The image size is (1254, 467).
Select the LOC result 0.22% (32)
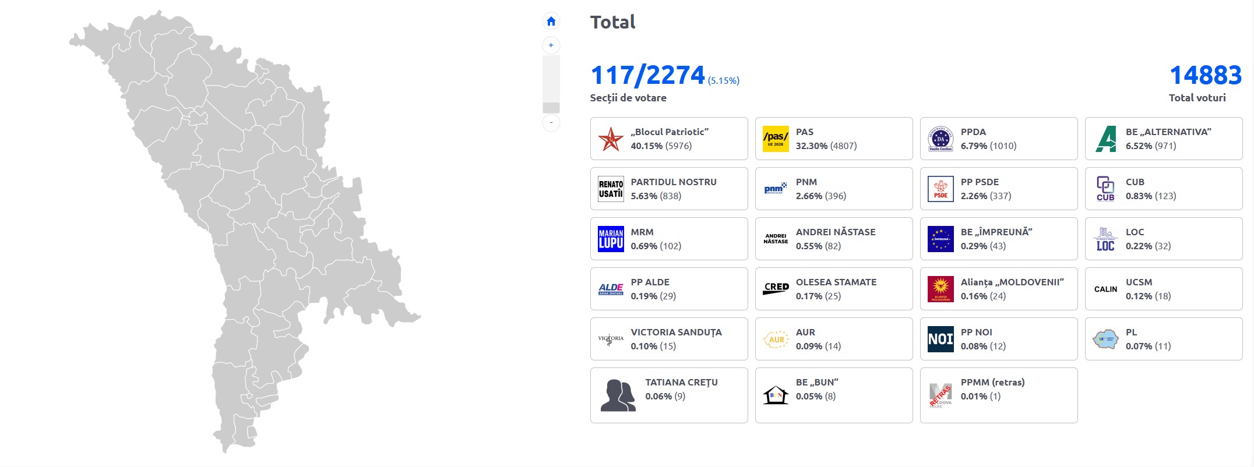click(1148, 246)
